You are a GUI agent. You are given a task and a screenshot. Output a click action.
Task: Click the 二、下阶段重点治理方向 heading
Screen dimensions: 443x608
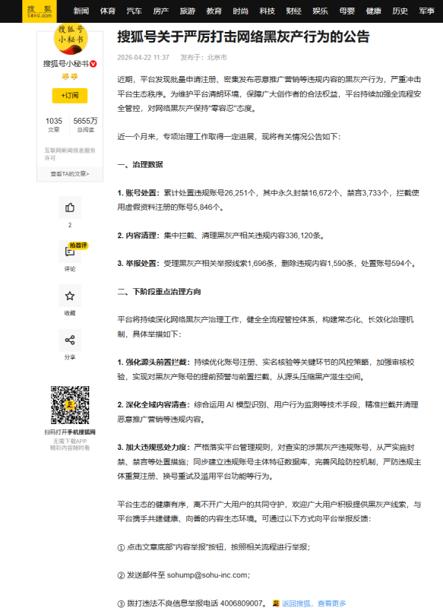tap(159, 291)
